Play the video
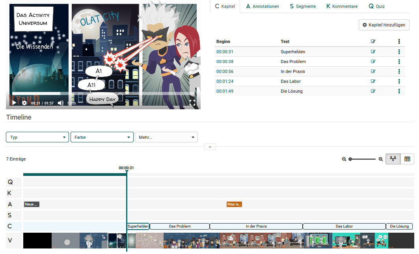419x254 pixels. 14,103
